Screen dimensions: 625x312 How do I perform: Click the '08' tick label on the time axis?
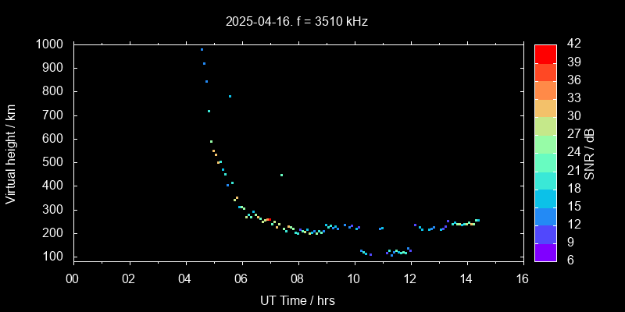(x=298, y=278)
